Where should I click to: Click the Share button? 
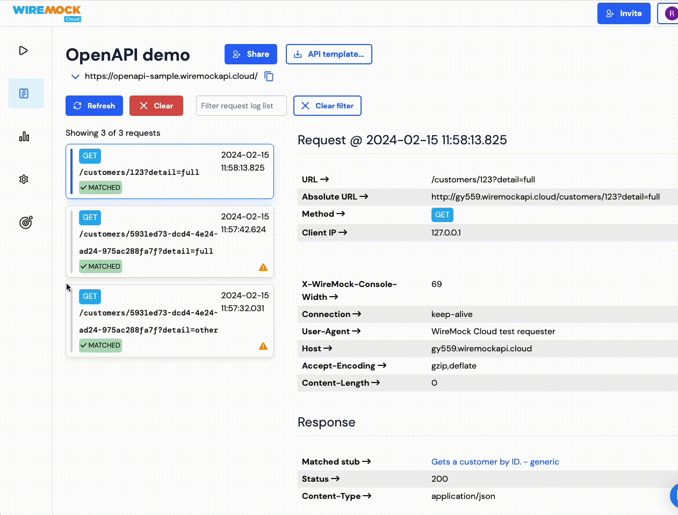coord(251,54)
